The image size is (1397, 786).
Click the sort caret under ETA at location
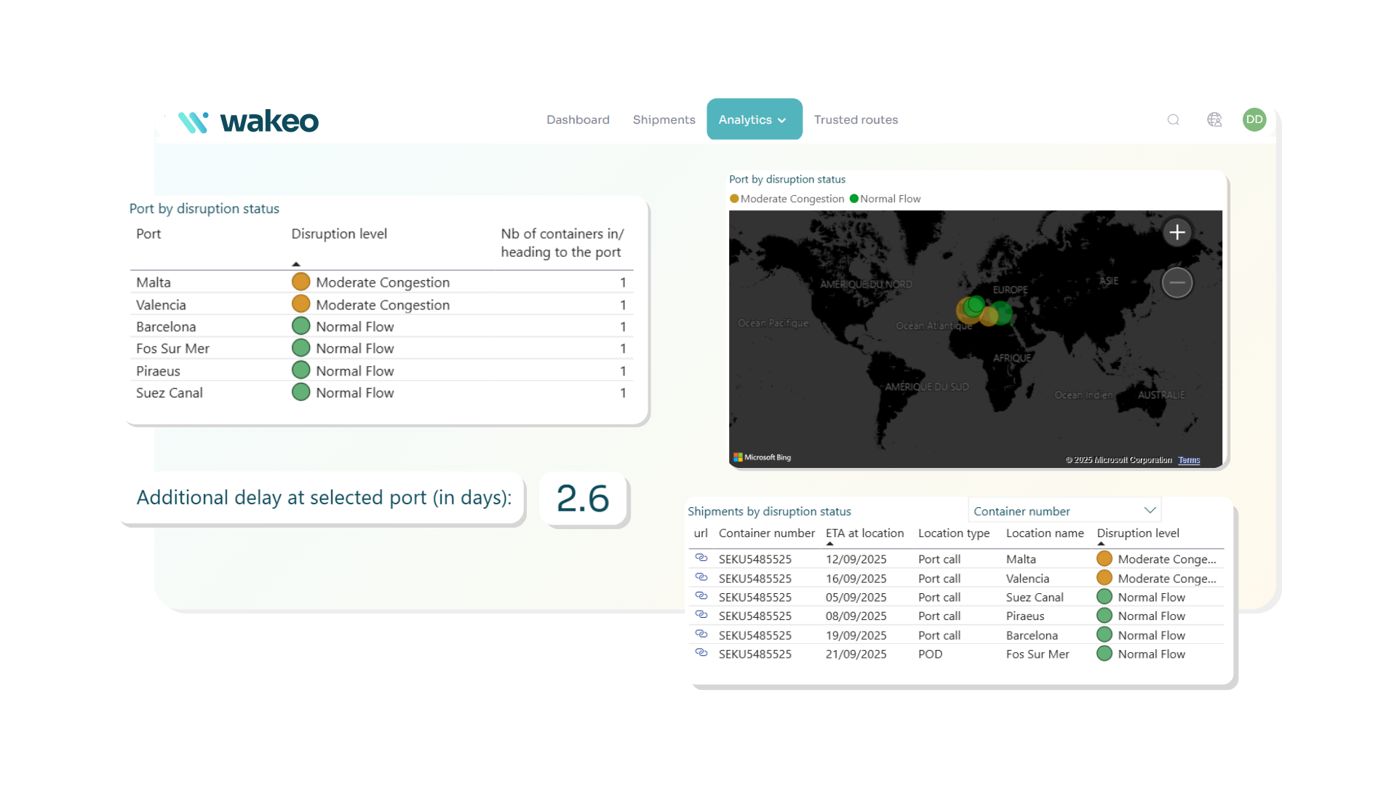830,544
